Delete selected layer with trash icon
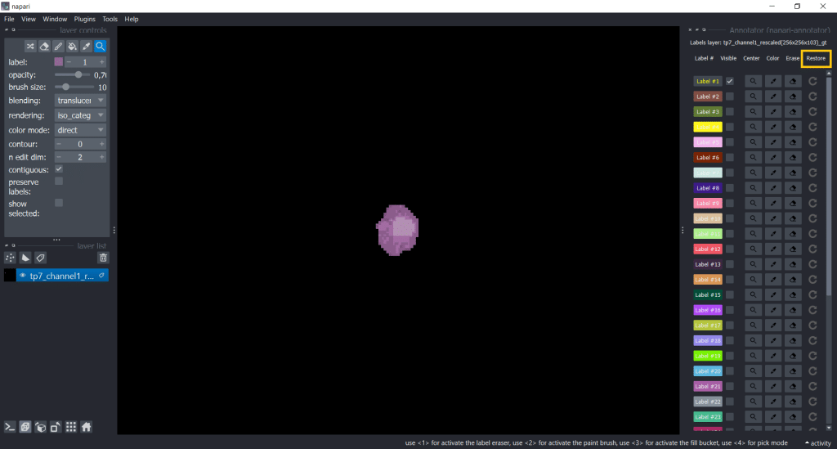The width and height of the screenshot is (837, 449). pos(103,257)
